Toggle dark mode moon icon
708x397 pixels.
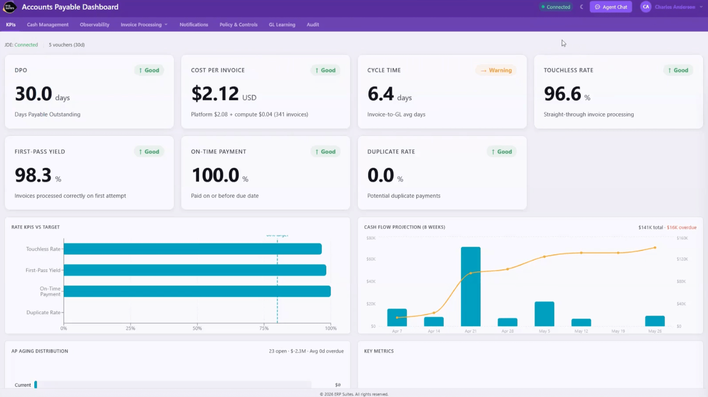(x=581, y=7)
